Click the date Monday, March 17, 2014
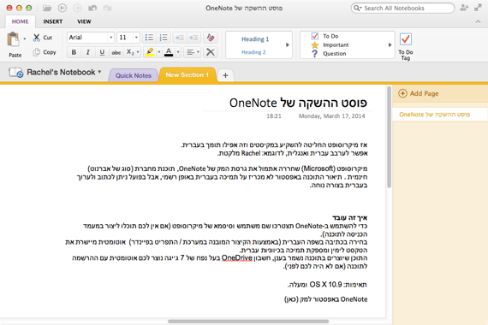Viewport: 488px width, 325px height. point(331,116)
